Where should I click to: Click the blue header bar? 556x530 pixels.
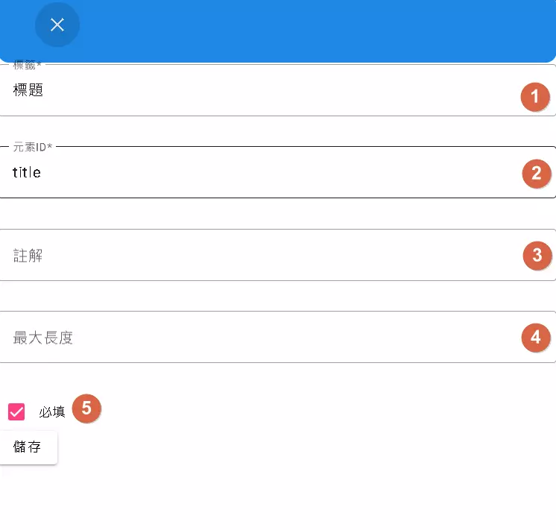298,30
